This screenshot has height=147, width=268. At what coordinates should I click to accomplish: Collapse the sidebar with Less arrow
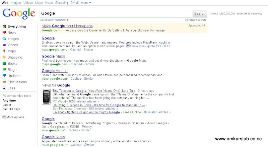(4, 88)
